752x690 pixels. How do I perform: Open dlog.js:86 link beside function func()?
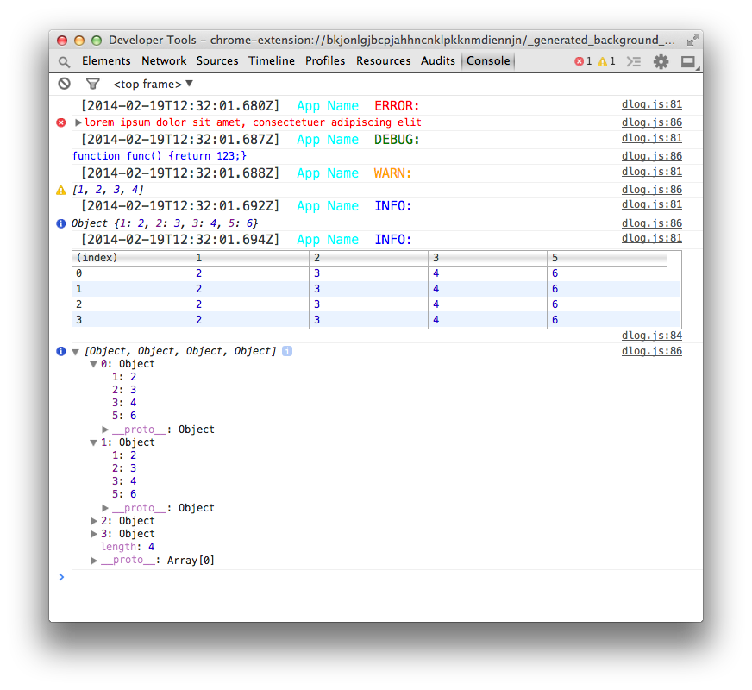click(x=652, y=156)
